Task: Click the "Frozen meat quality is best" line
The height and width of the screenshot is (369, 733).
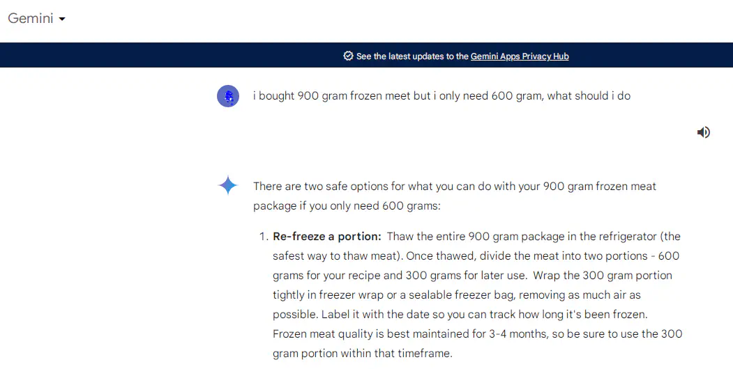Action: (477, 334)
